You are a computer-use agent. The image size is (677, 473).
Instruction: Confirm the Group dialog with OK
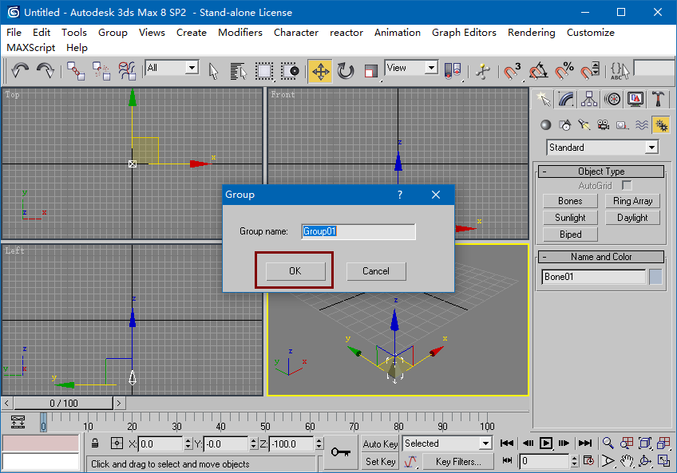click(x=295, y=271)
